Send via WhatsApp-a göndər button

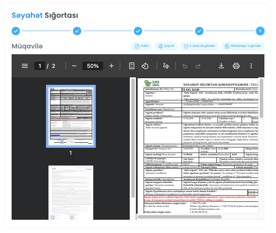[242, 46]
